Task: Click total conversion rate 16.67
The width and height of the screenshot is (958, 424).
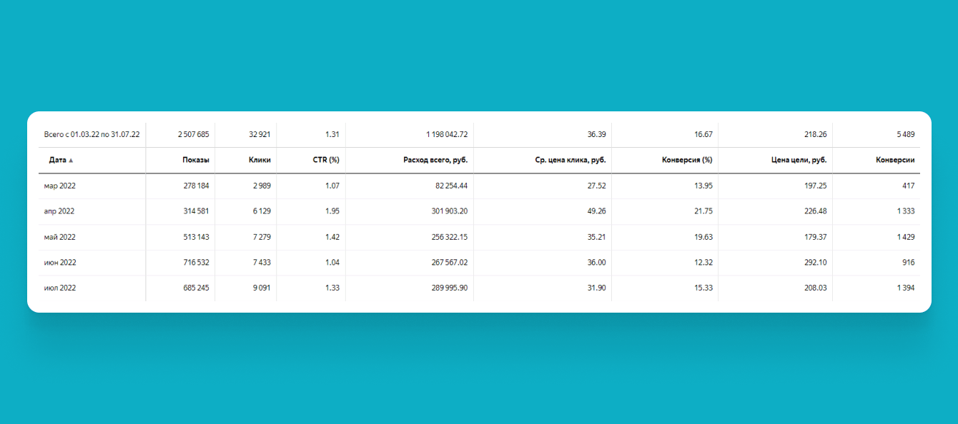Action: [x=703, y=134]
